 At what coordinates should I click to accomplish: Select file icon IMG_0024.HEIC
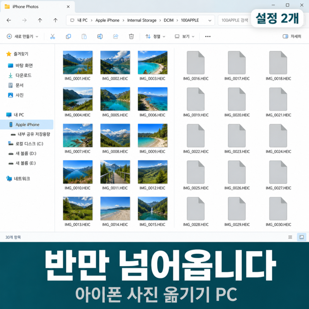(278, 136)
